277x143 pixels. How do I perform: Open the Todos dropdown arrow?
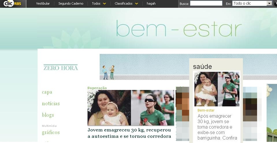[104, 3]
